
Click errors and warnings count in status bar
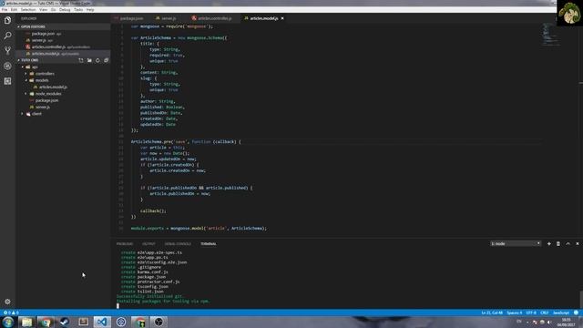(x=11, y=313)
